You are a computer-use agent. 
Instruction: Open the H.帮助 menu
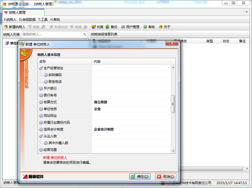point(55,20)
